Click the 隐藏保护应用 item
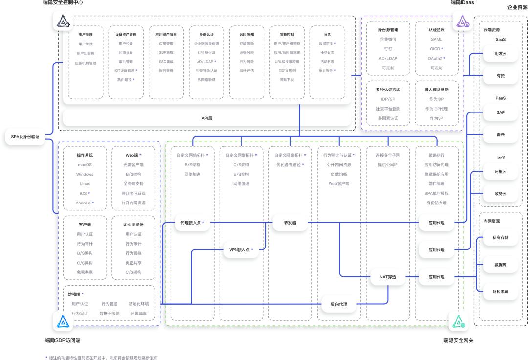Screen dimensions: 528x360 coord(437,174)
